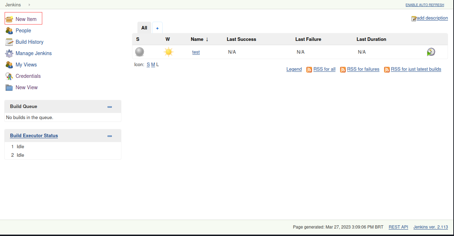
Task: Go to Manage Jenkins link
Action: coord(34,53)
